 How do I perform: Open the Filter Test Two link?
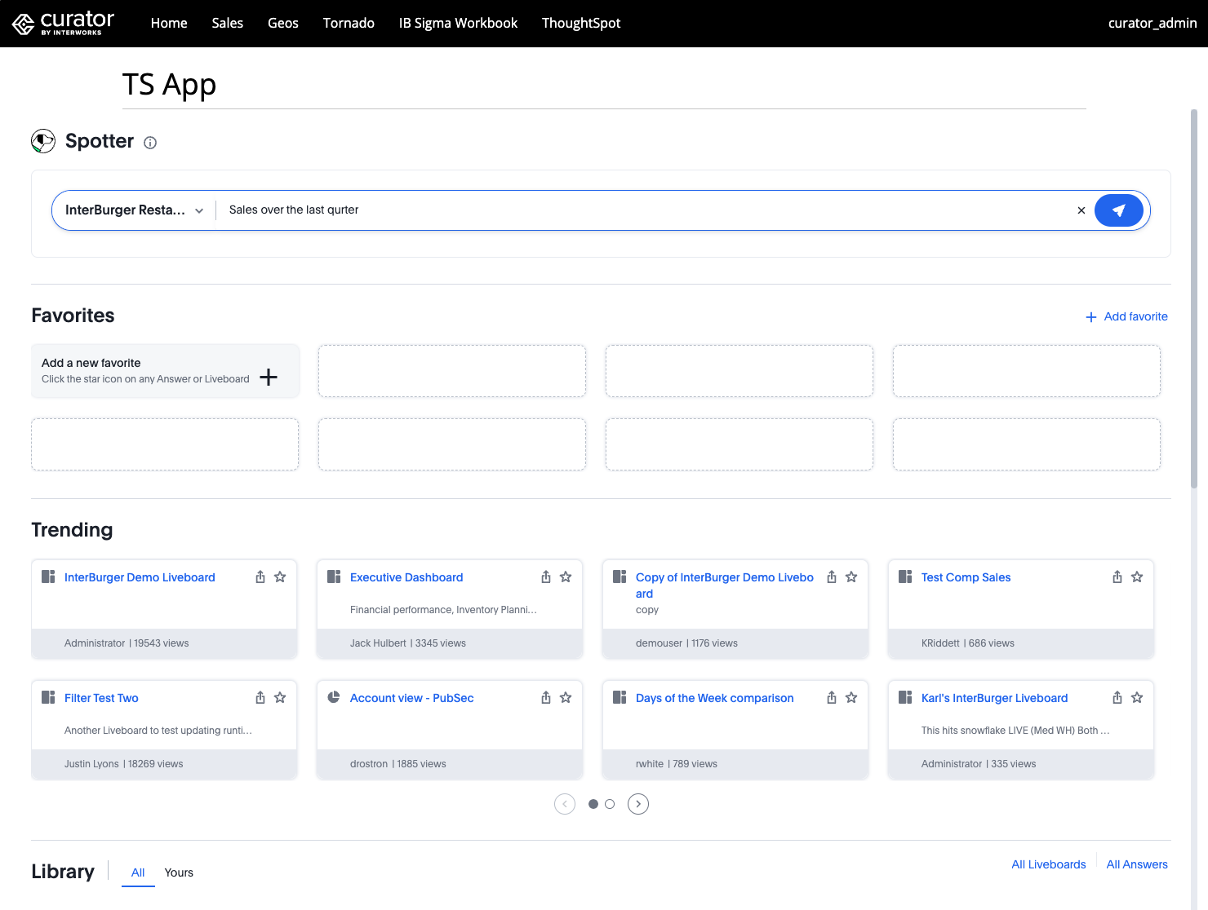click(101, 698)
